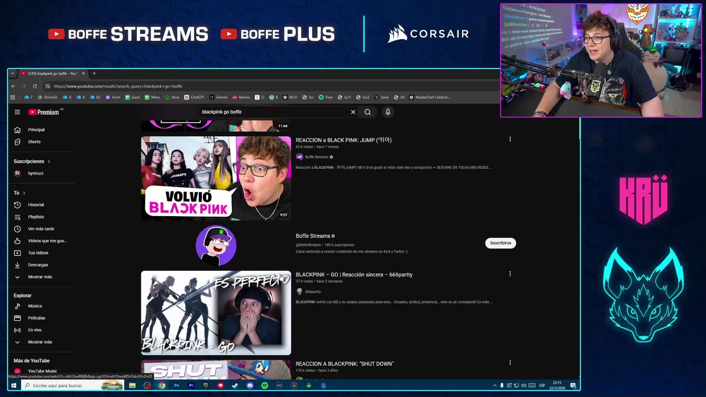
Task: Expand the Tú section chevron
Action: tap(24, 193)
